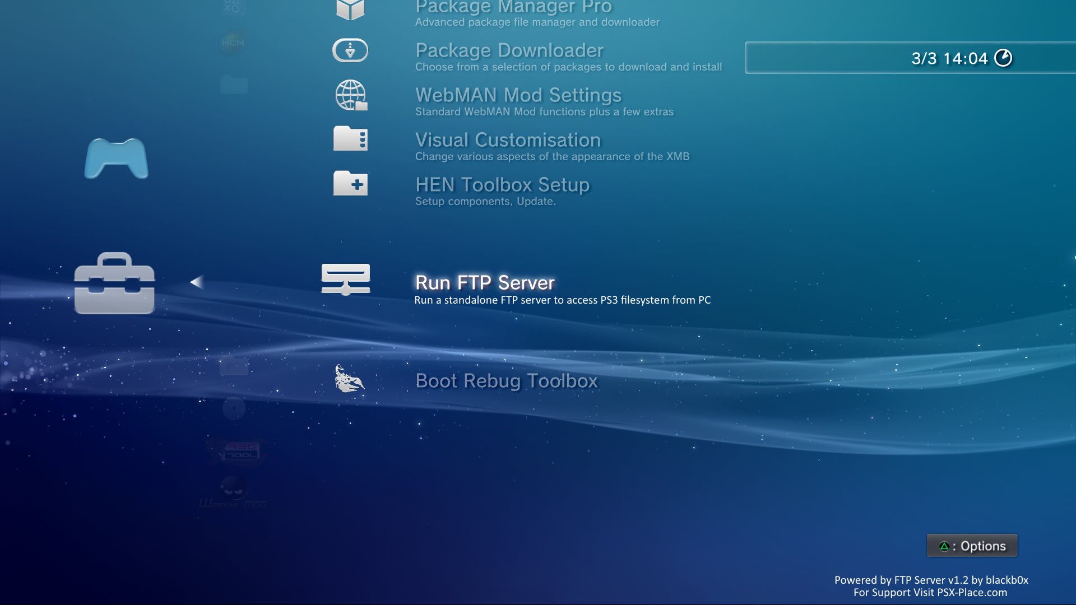This screenshot has height=605, width=1076.
Task: Click 'Powered by FTP Server v1.2' text
Action: coord(931,580)
